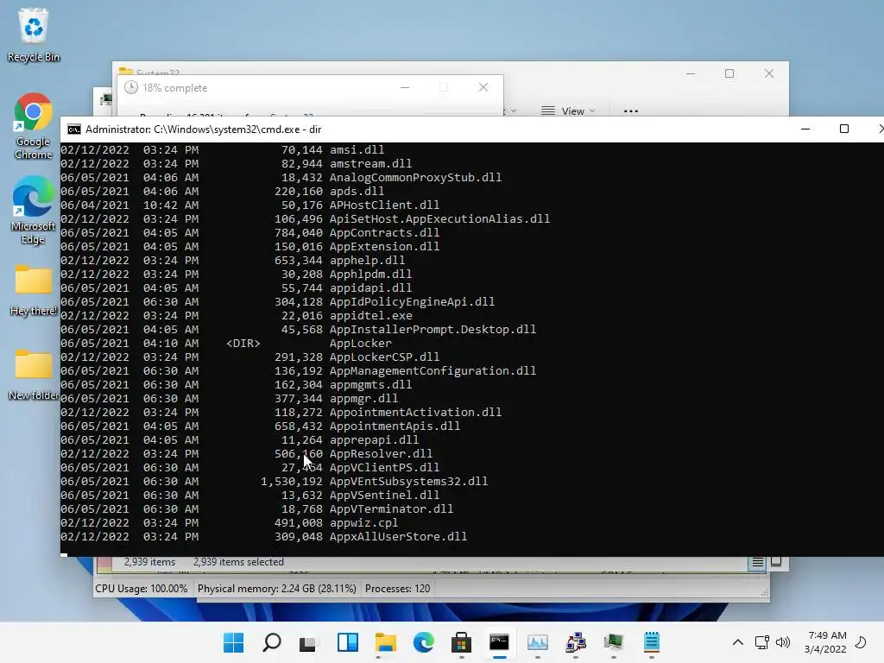Click 'appwiz.cpl' in the listing

click(363, 522)
